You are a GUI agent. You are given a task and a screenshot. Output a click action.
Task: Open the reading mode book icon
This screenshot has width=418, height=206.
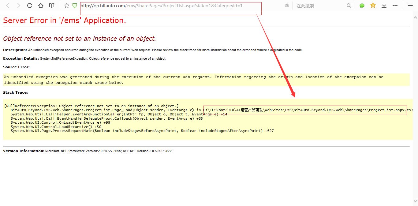[x=52, y=6]
